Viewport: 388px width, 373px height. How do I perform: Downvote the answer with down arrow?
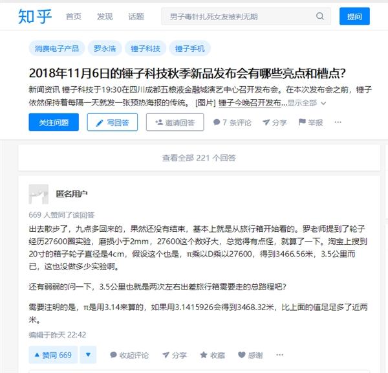coord(88,355)
